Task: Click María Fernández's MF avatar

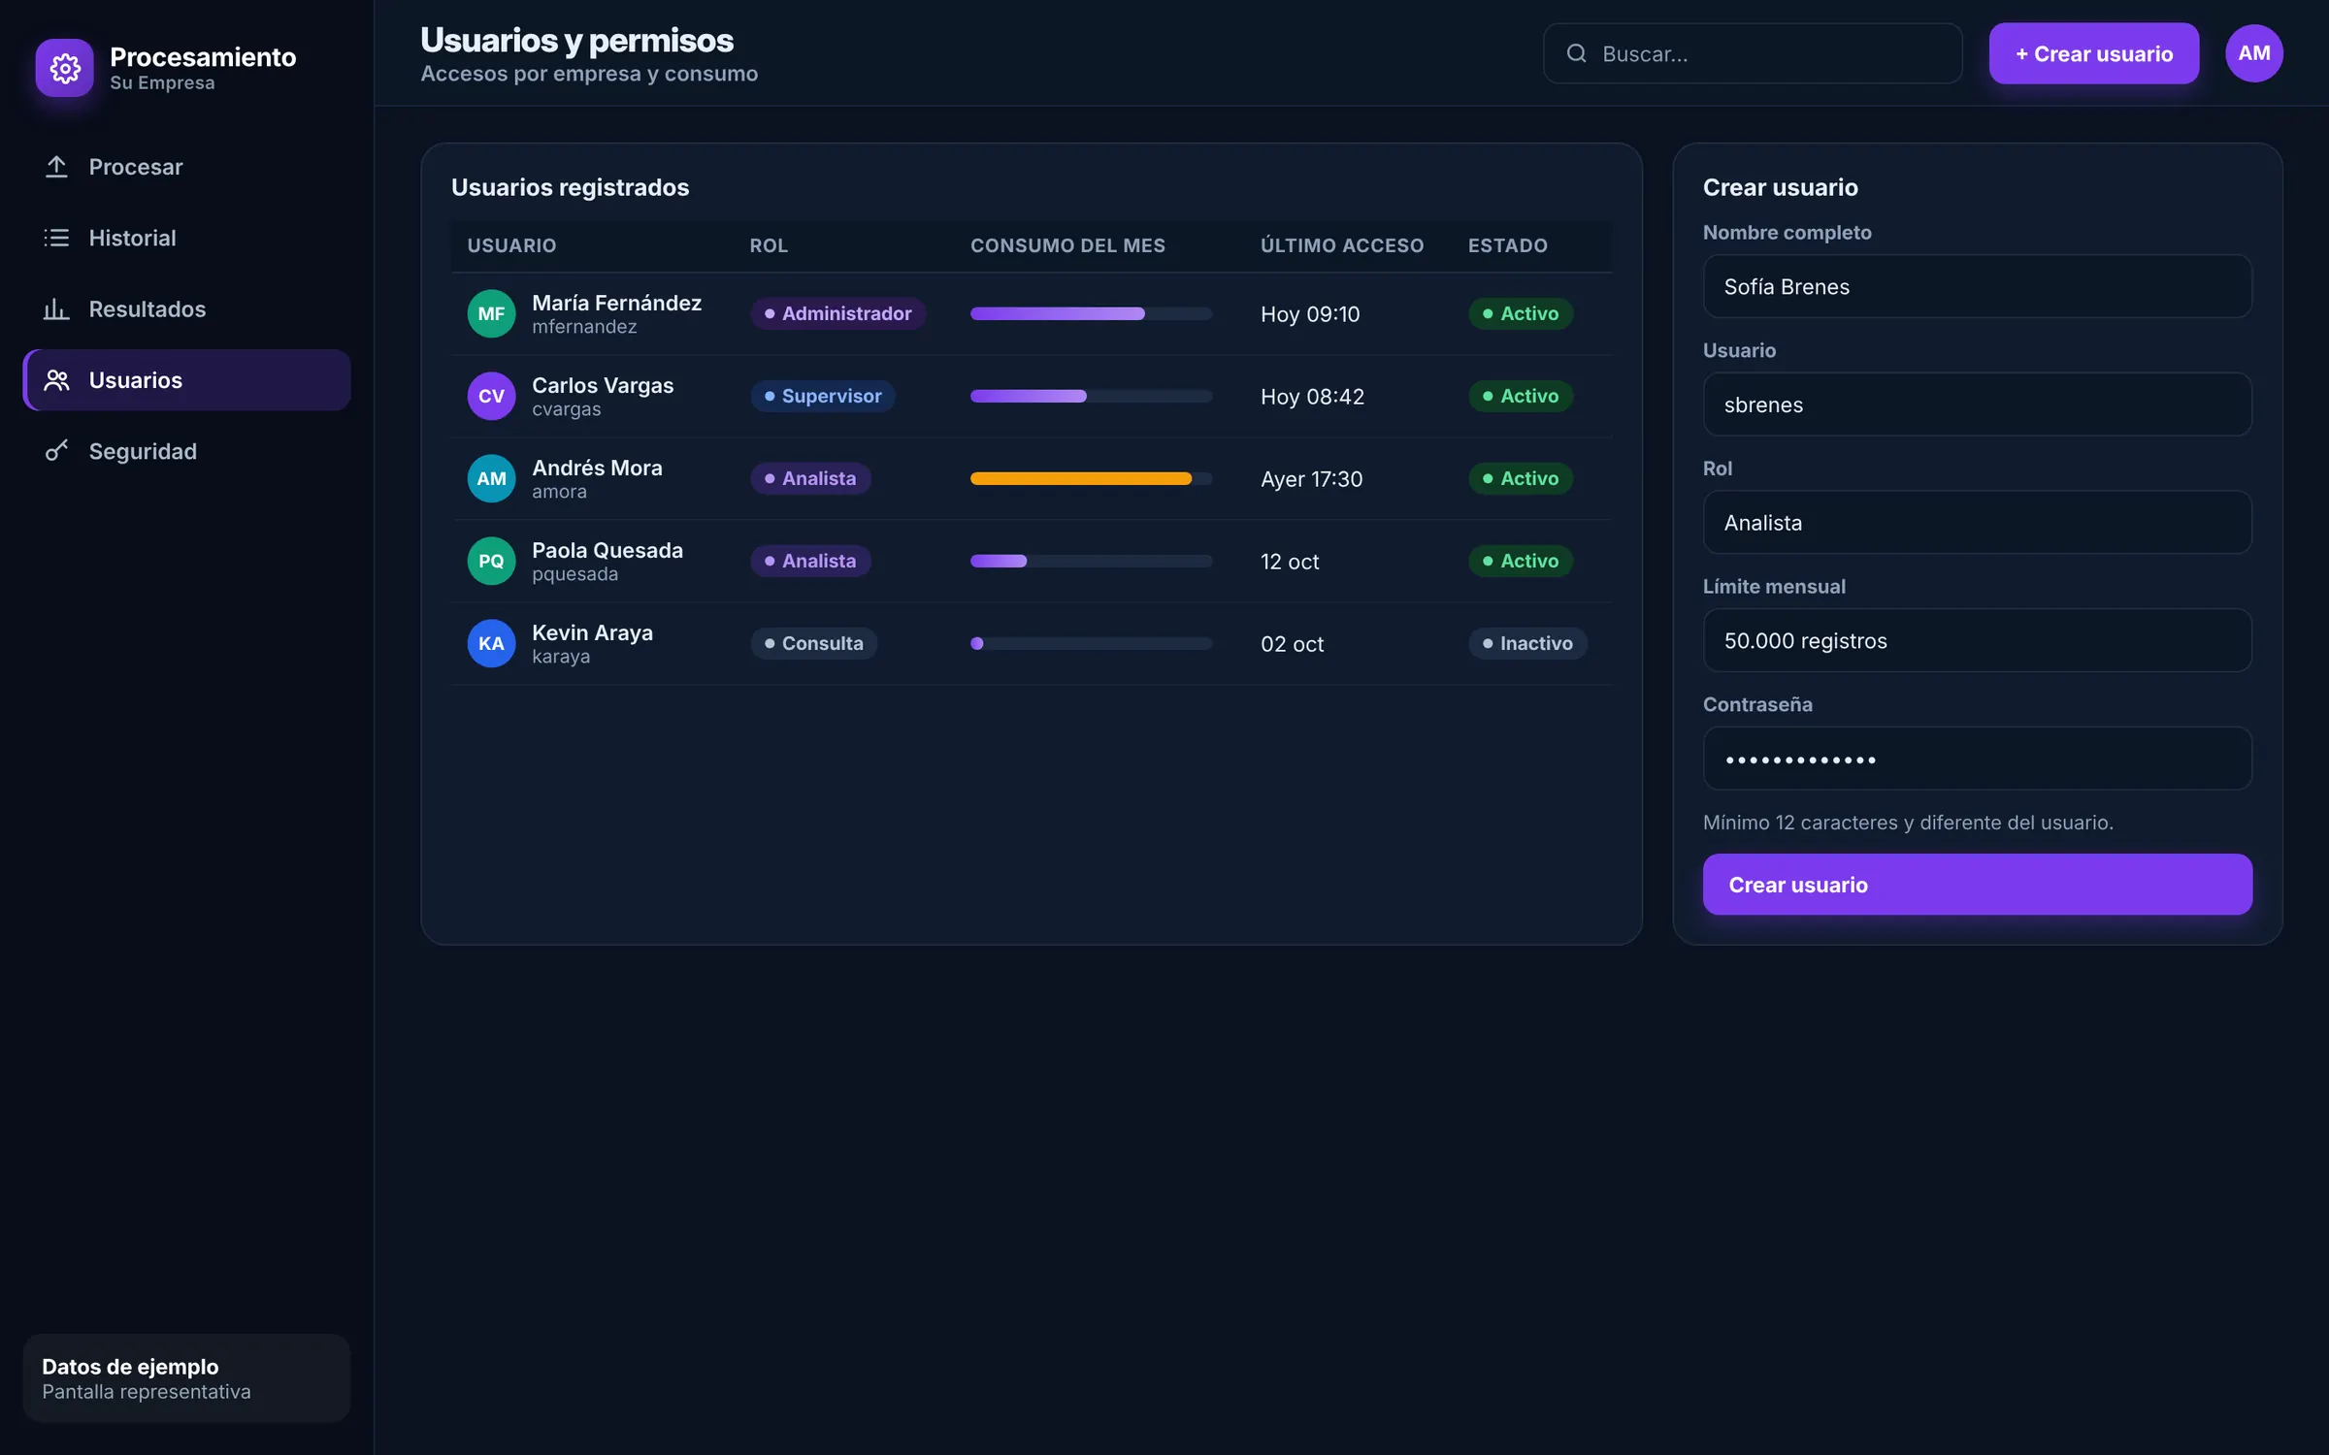Action: pos(491,313)
